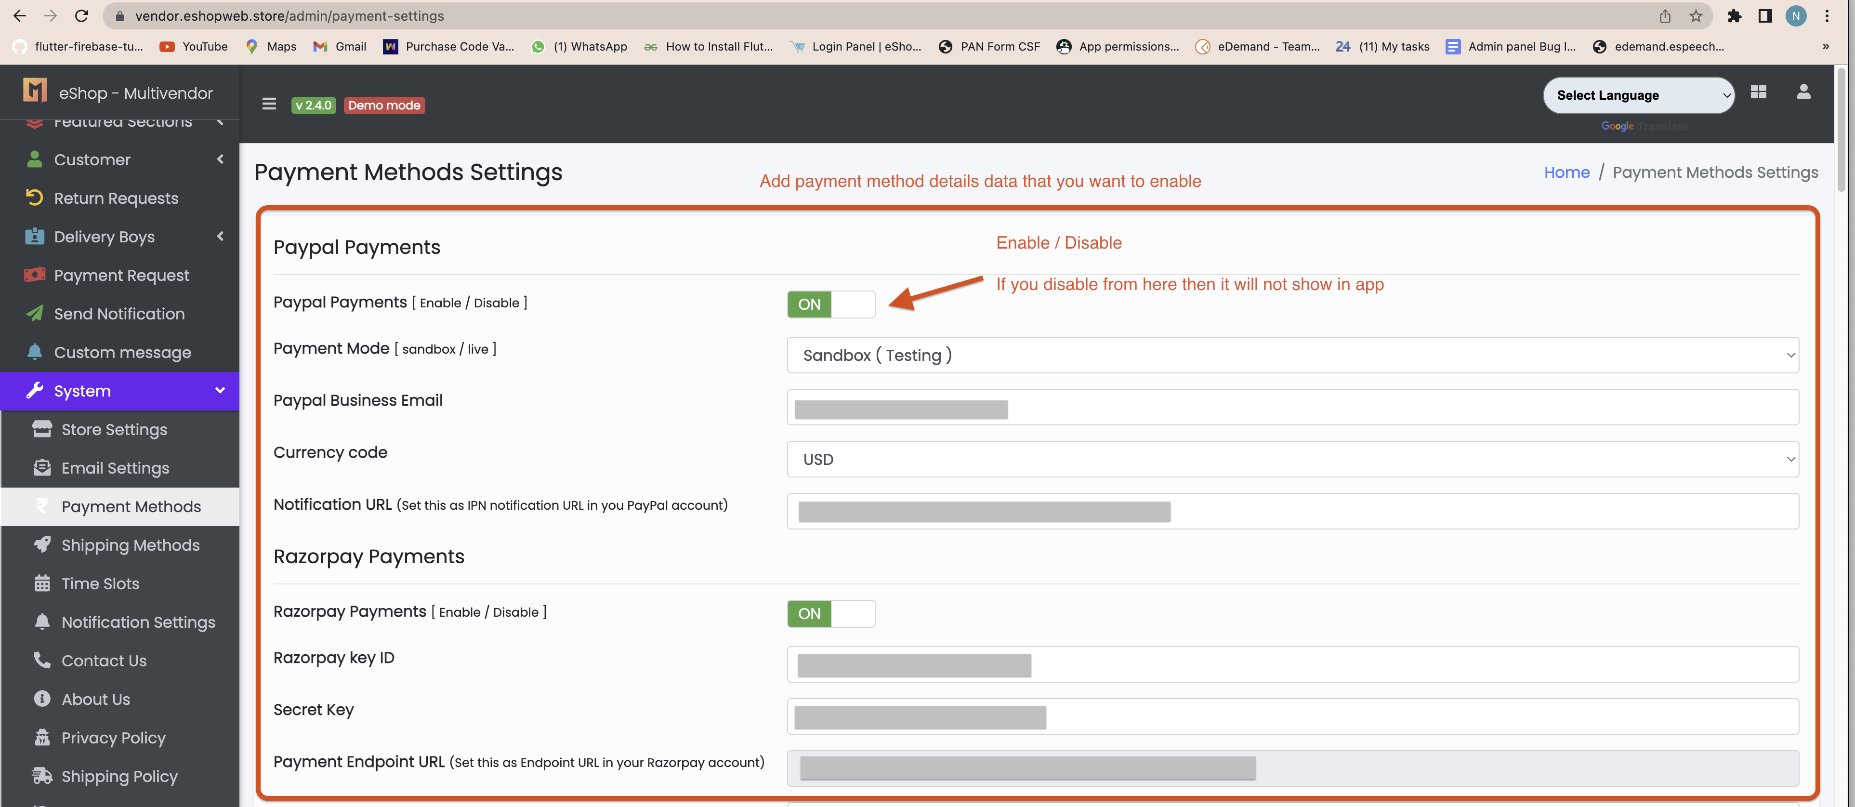Click the user profile icon in header

[x=1803, y=92]
